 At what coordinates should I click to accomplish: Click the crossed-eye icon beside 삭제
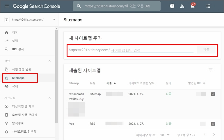(7, 86)
